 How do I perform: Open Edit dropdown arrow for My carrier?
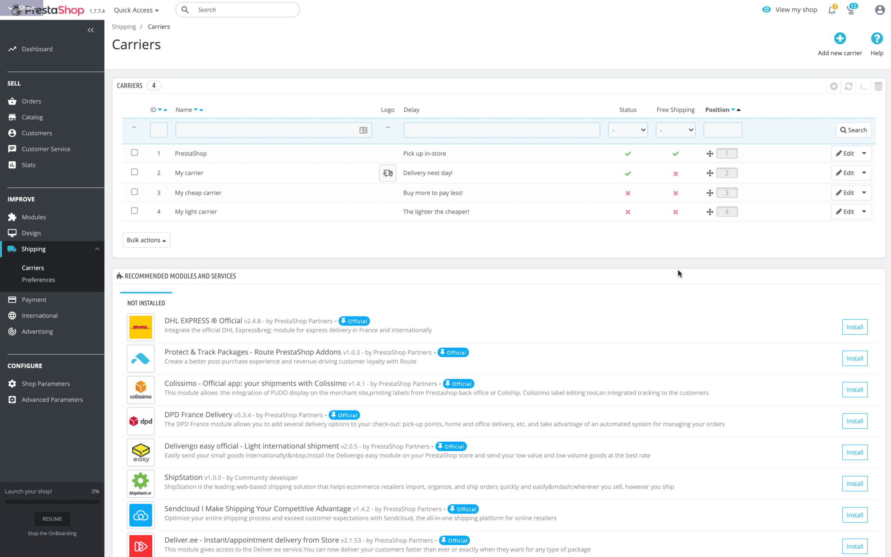(x=864, y=173)
